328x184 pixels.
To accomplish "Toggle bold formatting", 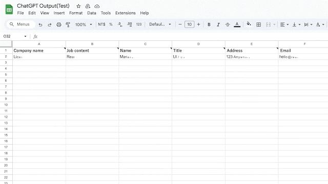I will (209, 25).
